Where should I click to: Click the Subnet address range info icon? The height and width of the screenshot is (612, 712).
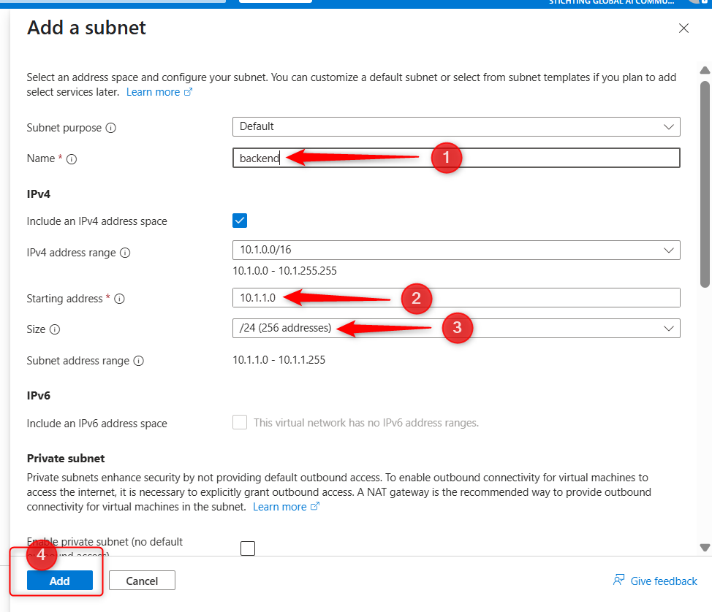[139, 361]
